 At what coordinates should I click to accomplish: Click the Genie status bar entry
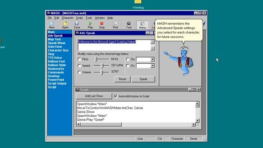(x=194, y=139)
